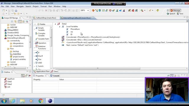Viewport: 189px width, 106px height.
Task: Click the new-item icon at the toolbar's left end
Action: coord(4,11)
